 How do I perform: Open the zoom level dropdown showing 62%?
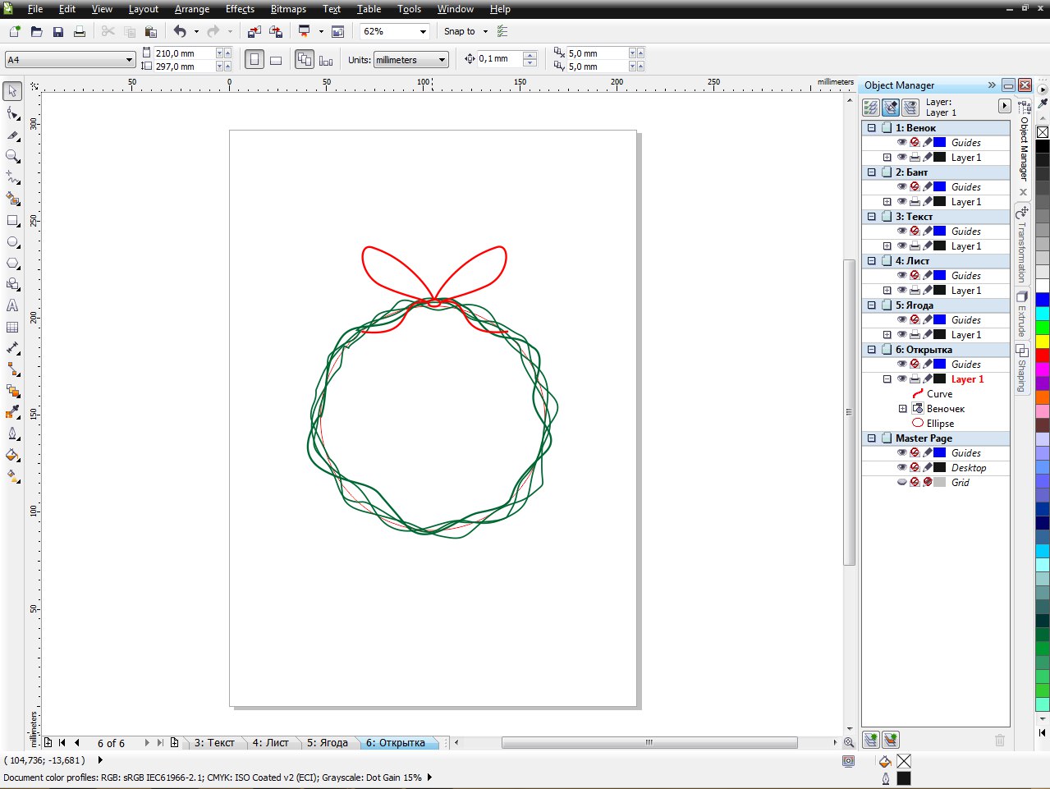423,31
